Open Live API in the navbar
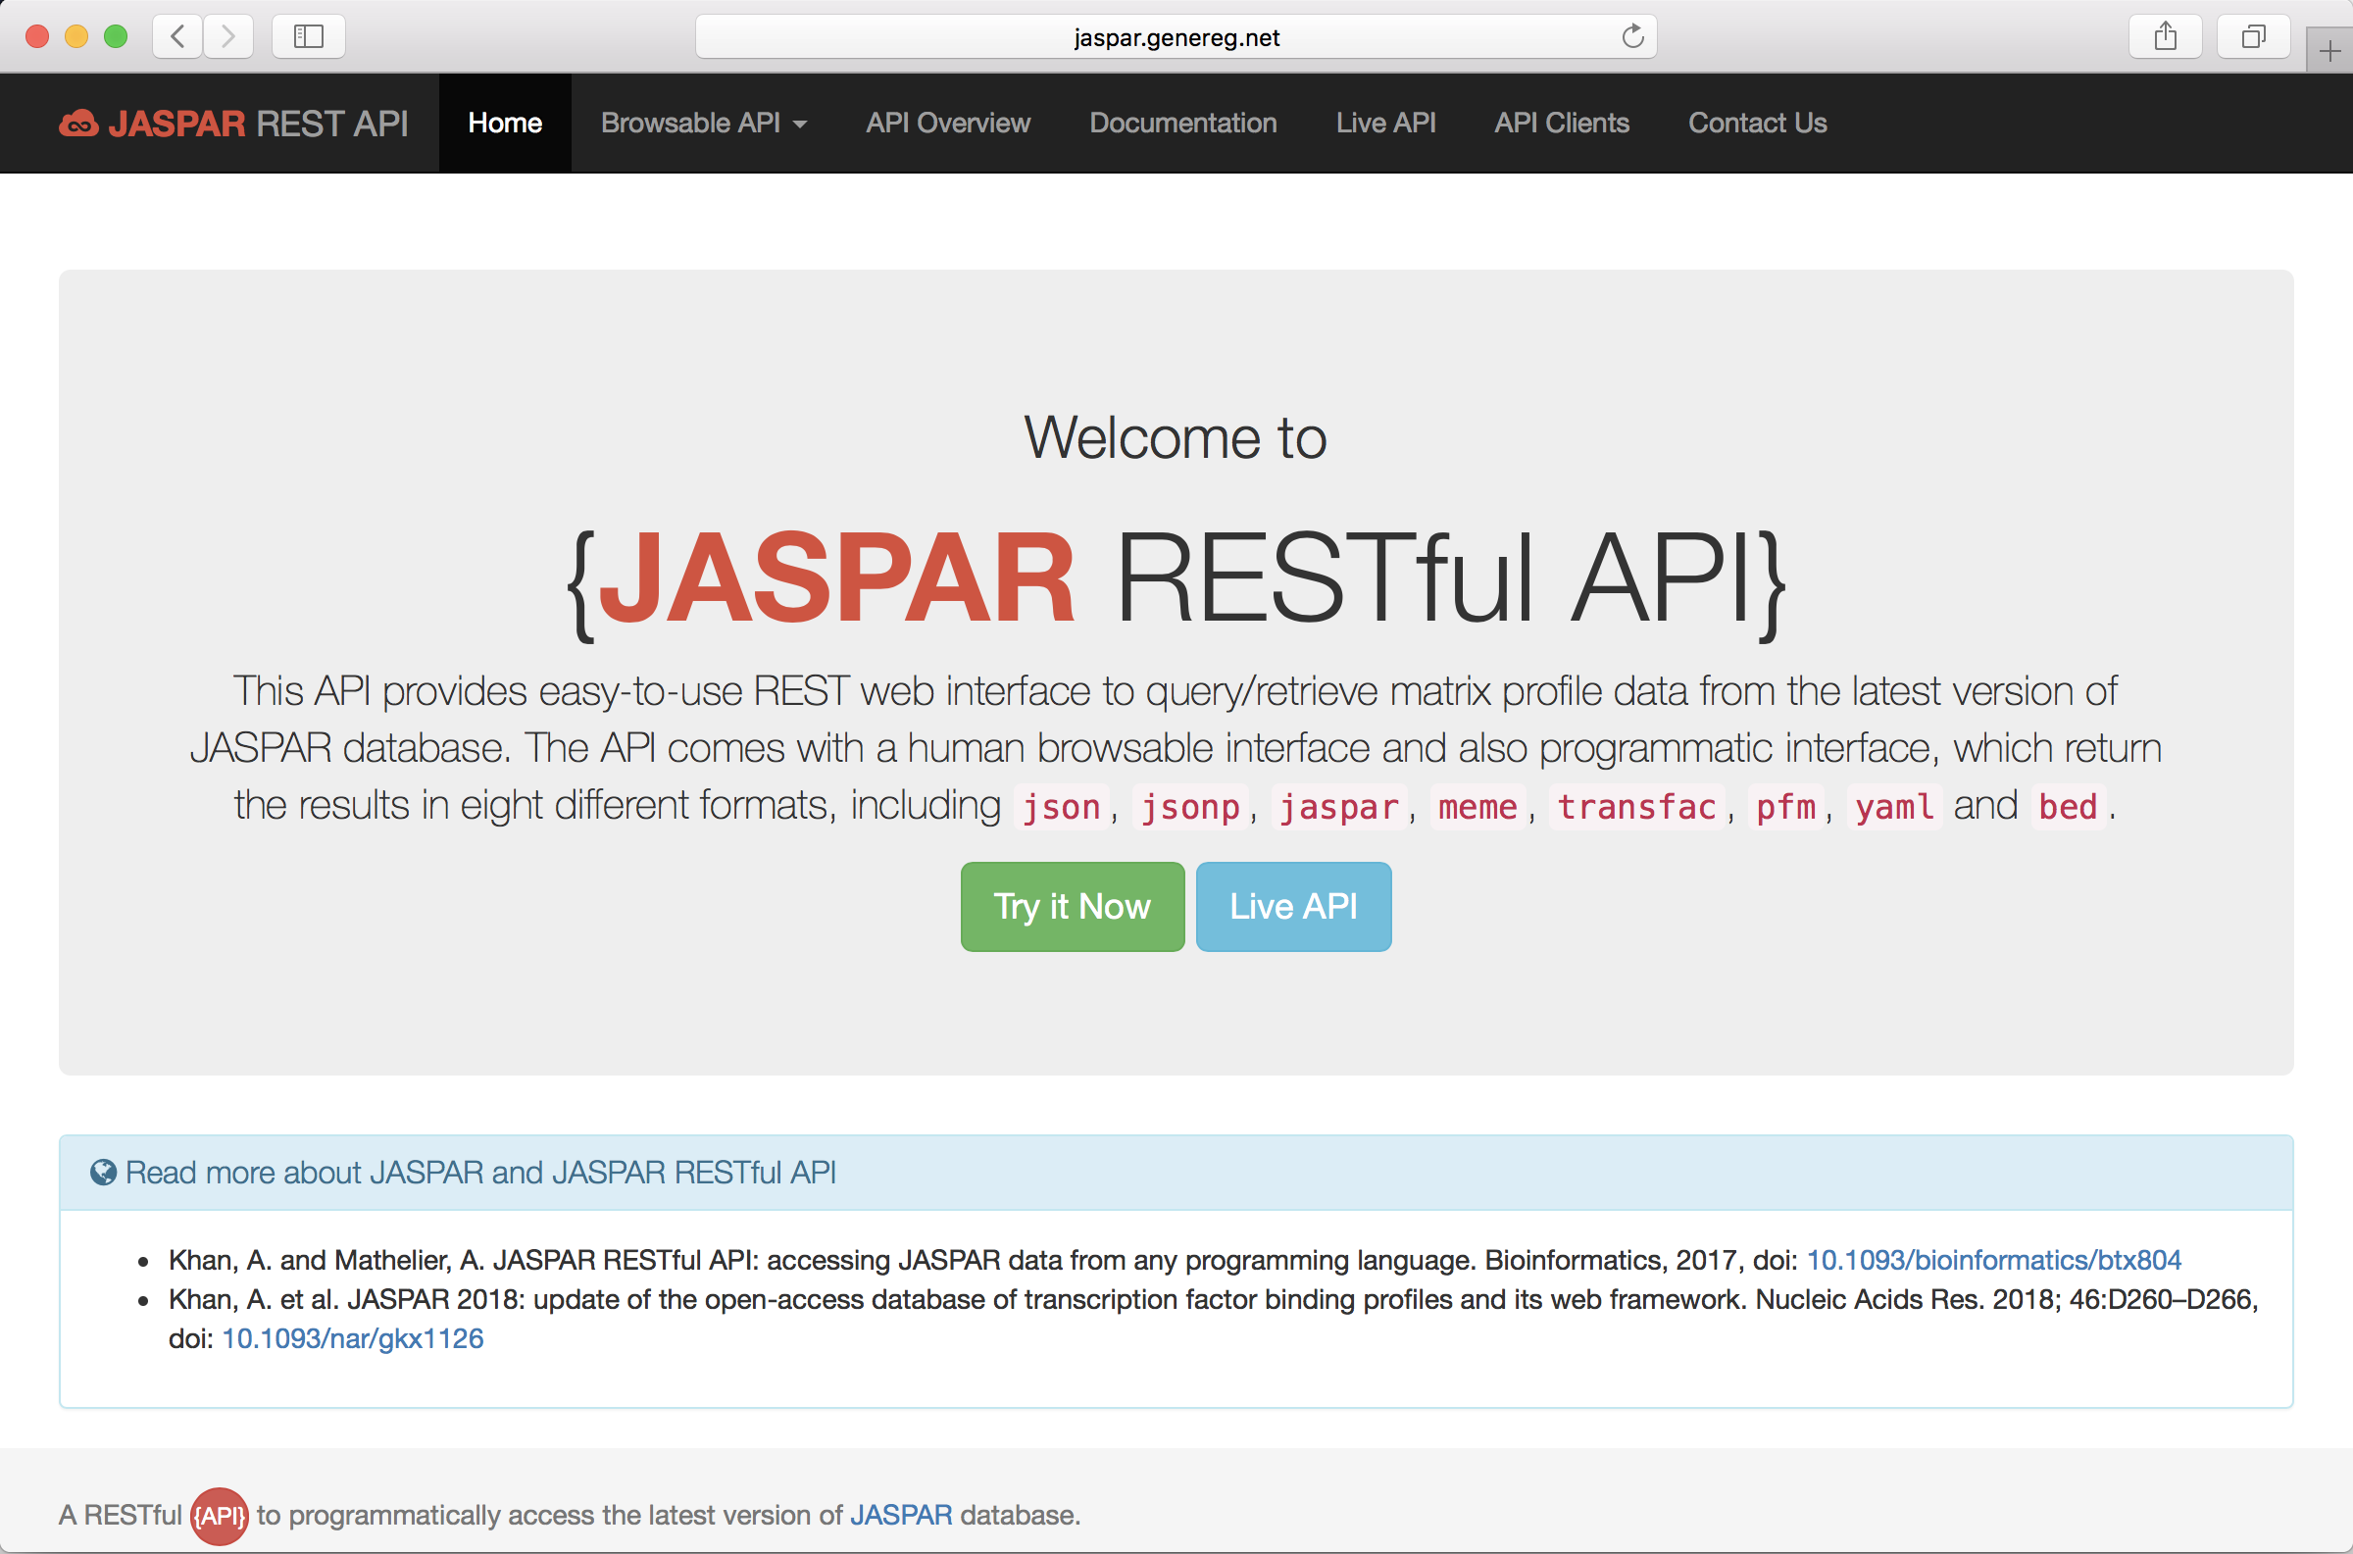Screen dimensions: 2353x1554 1385,123
